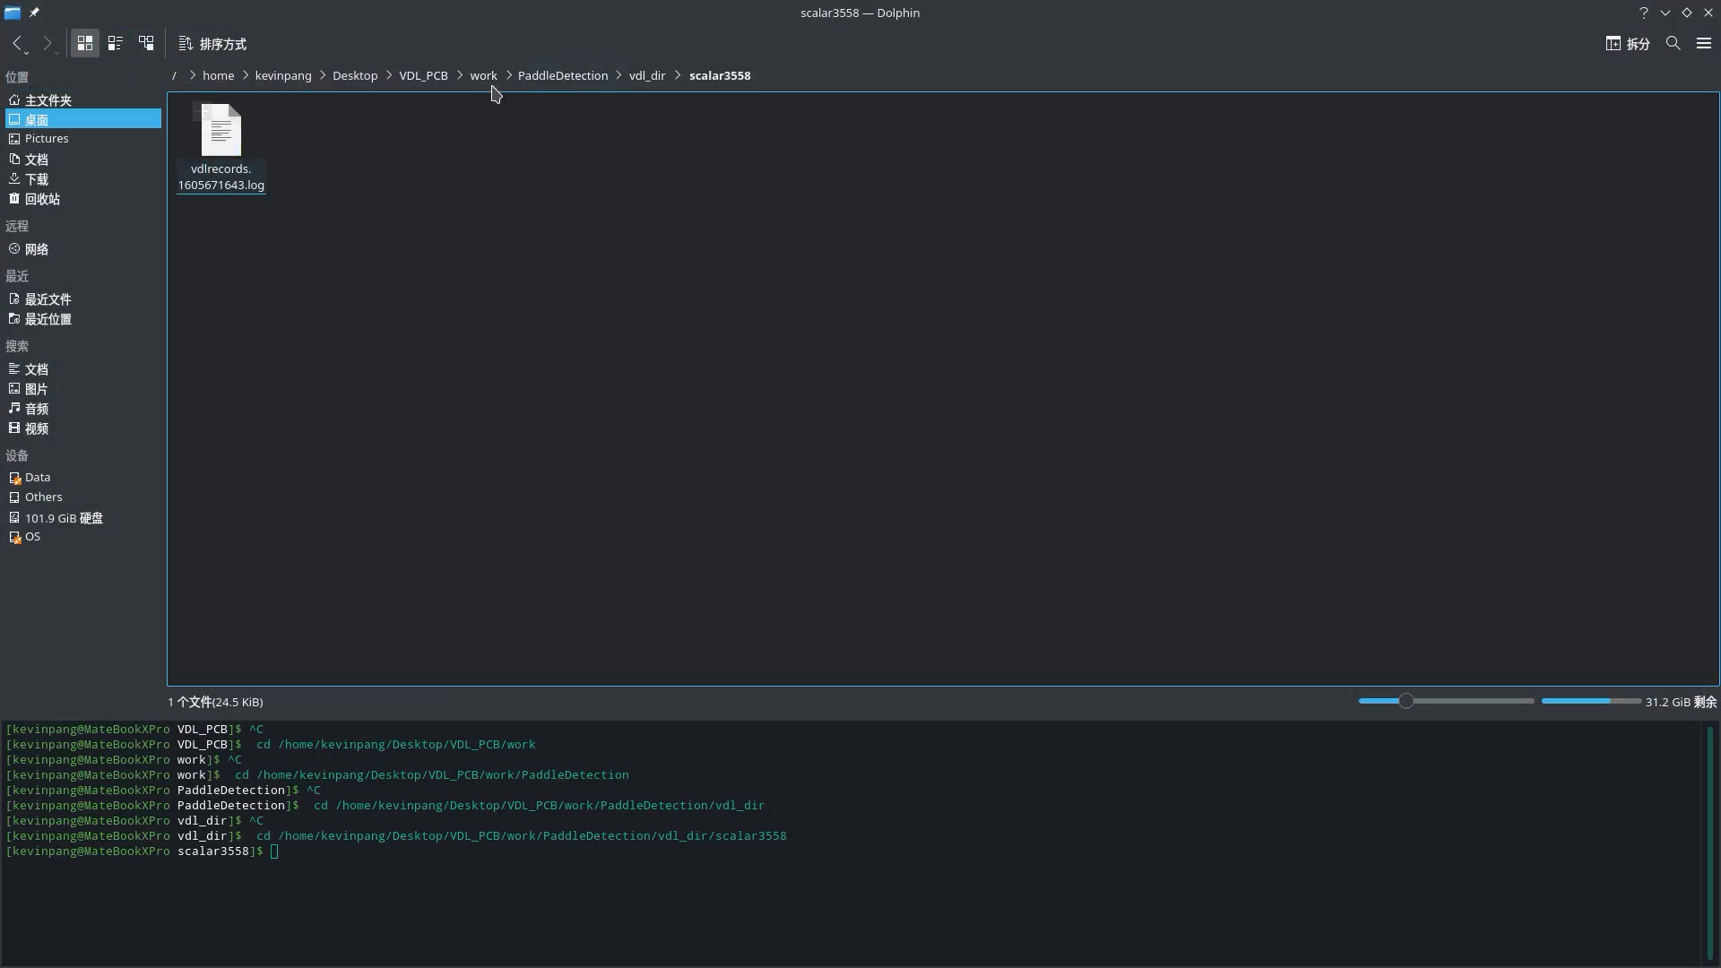This screenshot has height=968, width=1721.
Task: Open the hamburger menu
Action: 1703,43
